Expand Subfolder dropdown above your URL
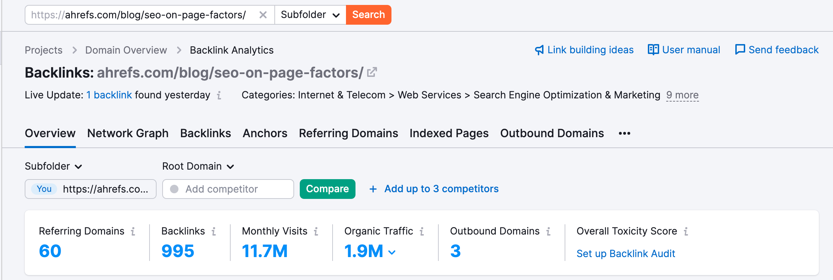833x280 pixels. tap(53, 166)
